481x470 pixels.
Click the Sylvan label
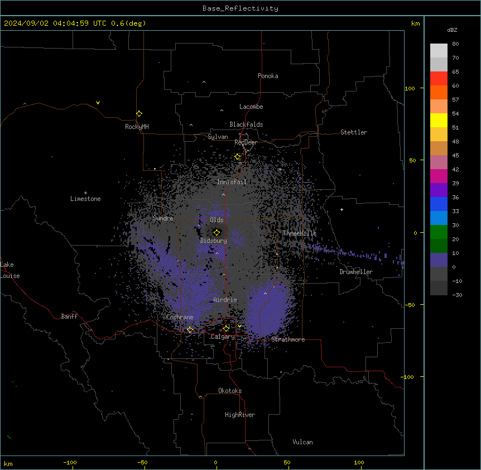(218, 137)
